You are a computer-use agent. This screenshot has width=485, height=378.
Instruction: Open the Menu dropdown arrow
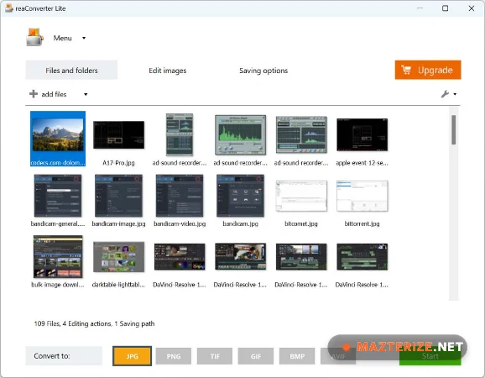(84, 38)
